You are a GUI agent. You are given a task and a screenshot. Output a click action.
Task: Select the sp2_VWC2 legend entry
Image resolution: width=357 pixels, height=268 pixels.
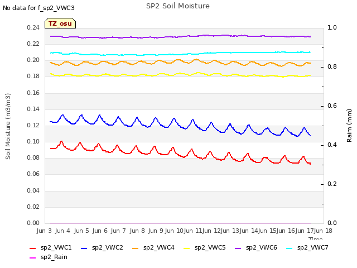point(102,247)
